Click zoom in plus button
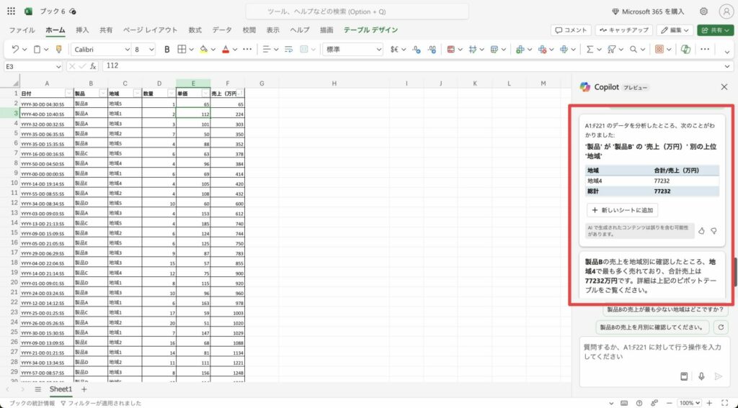This screenshot has width=738, height=408. 709,403
